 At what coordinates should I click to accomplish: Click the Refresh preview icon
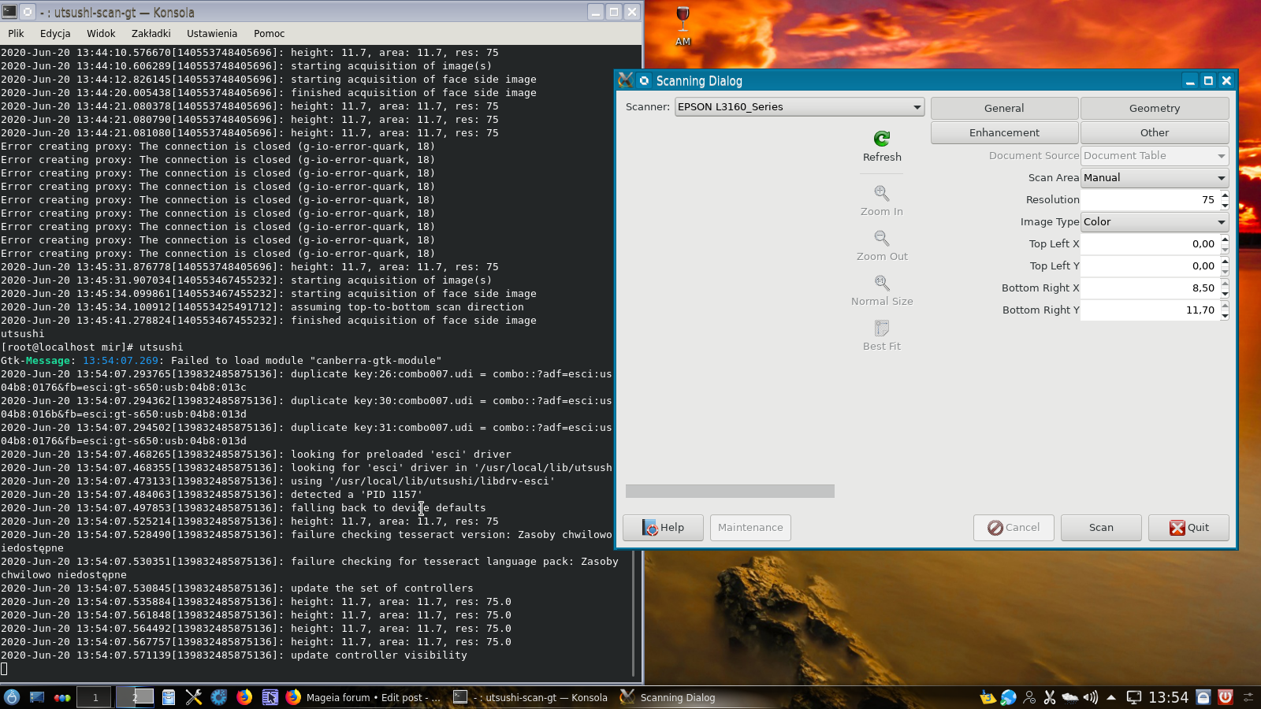pyautogui.click(x=882, y=139)
